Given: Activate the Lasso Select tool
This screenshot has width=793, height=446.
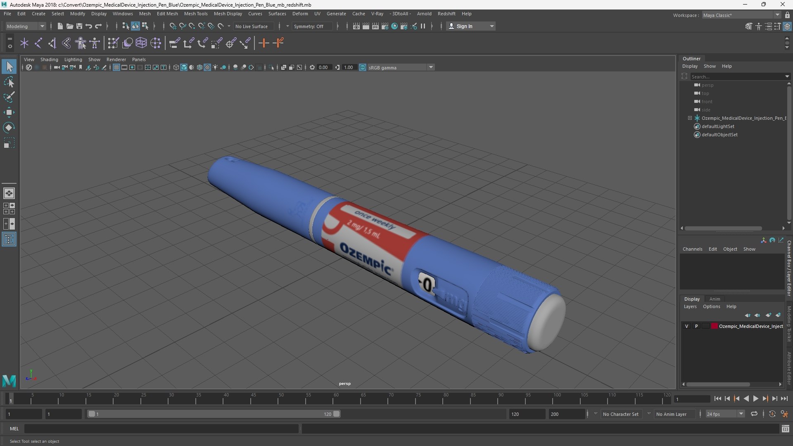Looking at the screenshot, I should (9, 82).
